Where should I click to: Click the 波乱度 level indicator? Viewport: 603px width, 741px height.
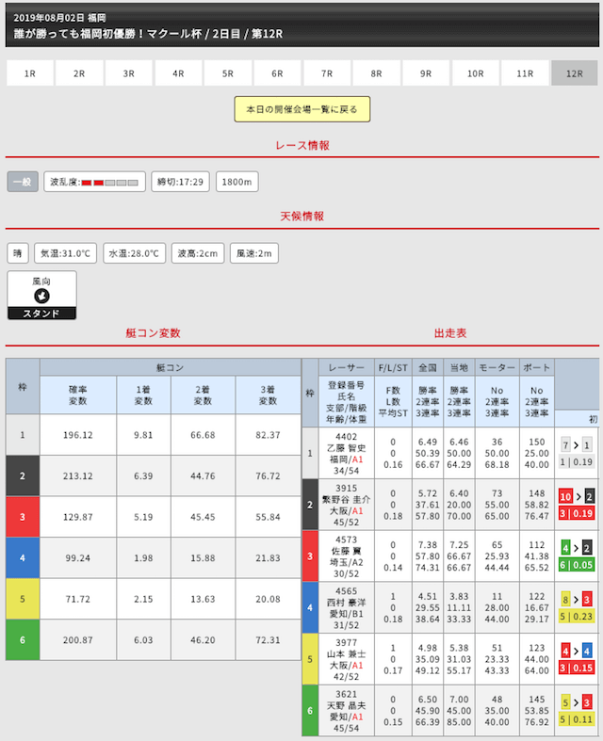click(94, 182)
